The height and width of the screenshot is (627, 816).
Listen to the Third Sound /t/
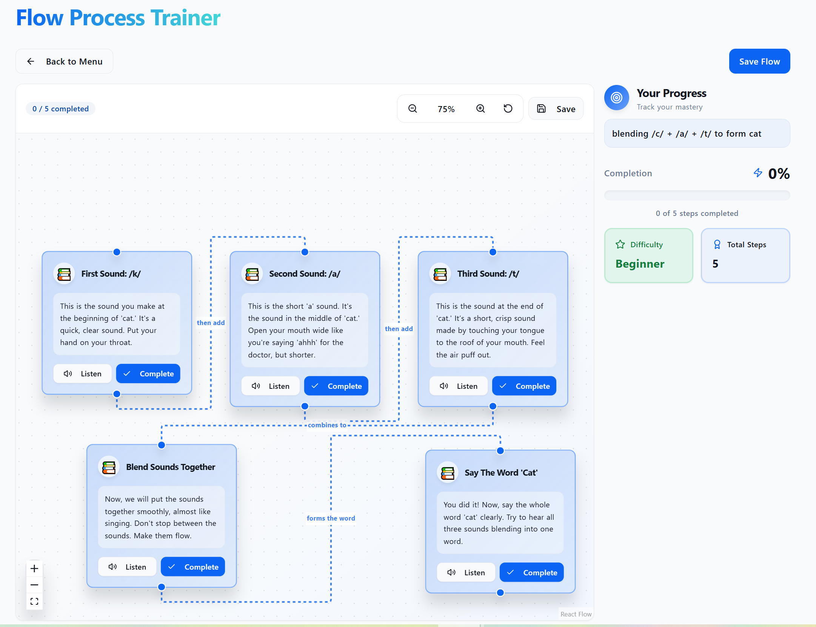click(x=458, y=386)
